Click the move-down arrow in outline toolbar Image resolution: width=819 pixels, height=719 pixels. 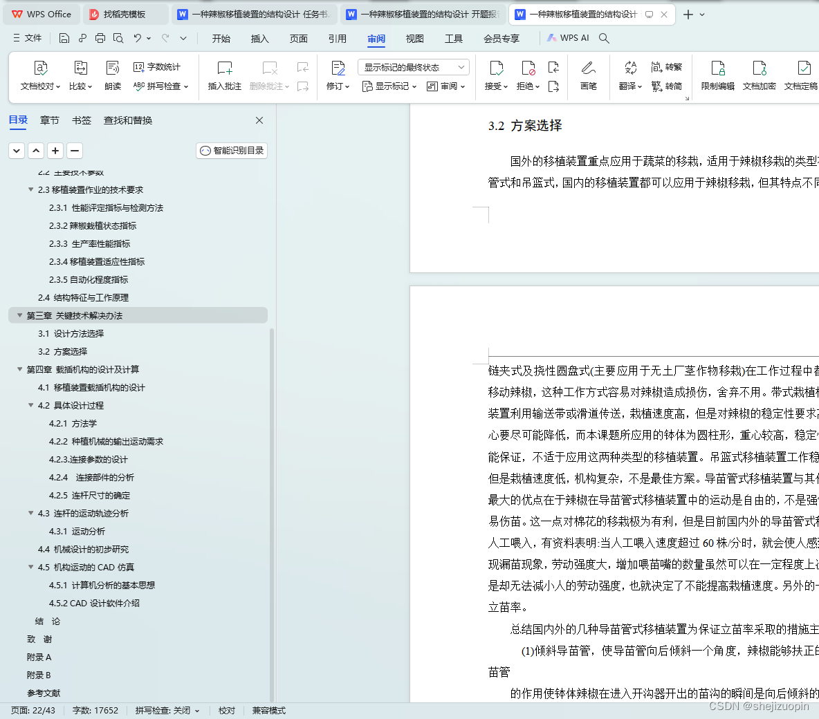[x=17, y=151]
